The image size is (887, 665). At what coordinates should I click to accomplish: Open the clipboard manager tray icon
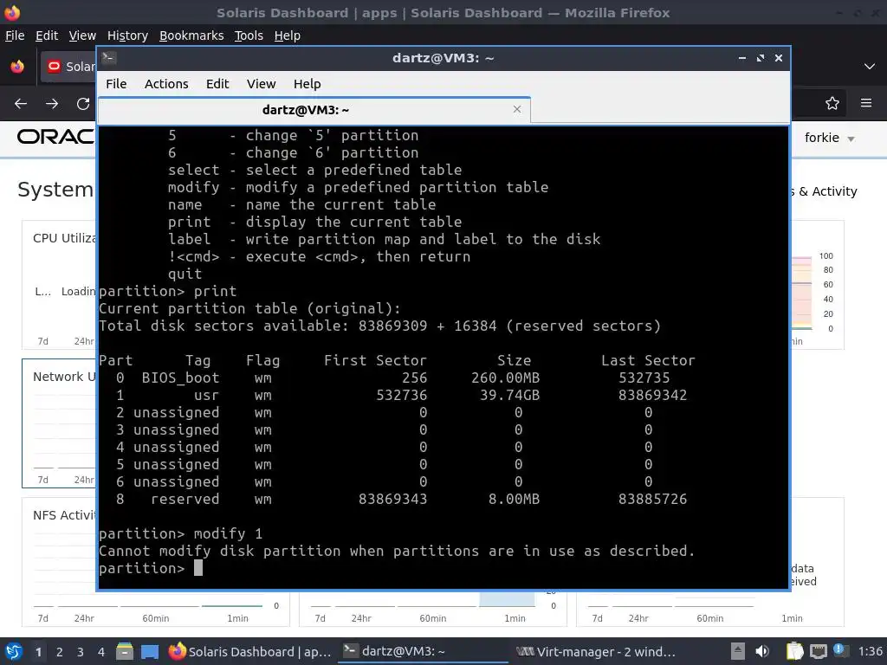(x=794, y=651)
